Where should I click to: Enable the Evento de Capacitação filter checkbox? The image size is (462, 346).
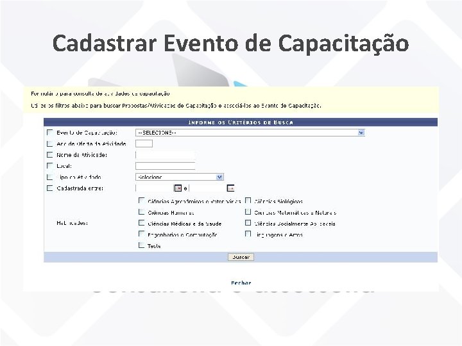(x=50, y=133)
